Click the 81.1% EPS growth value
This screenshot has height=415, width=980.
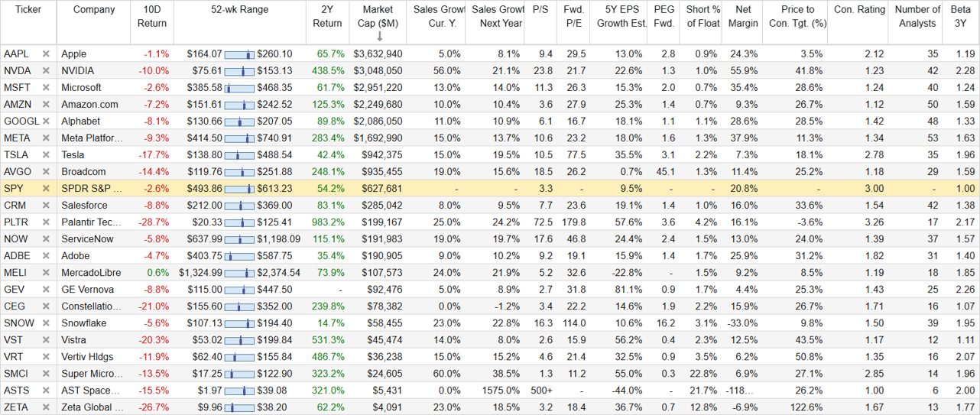click(628, 290)
